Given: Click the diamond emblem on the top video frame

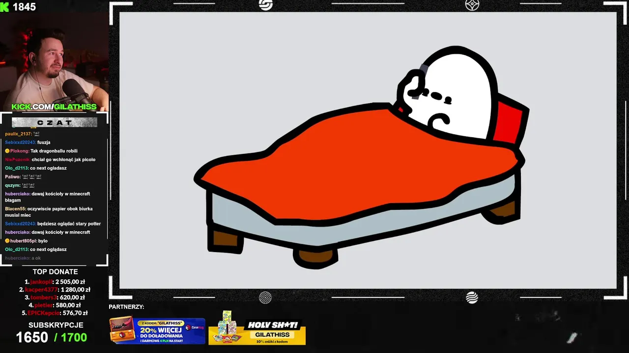Looking at the screenshot, I should [472, 5].
